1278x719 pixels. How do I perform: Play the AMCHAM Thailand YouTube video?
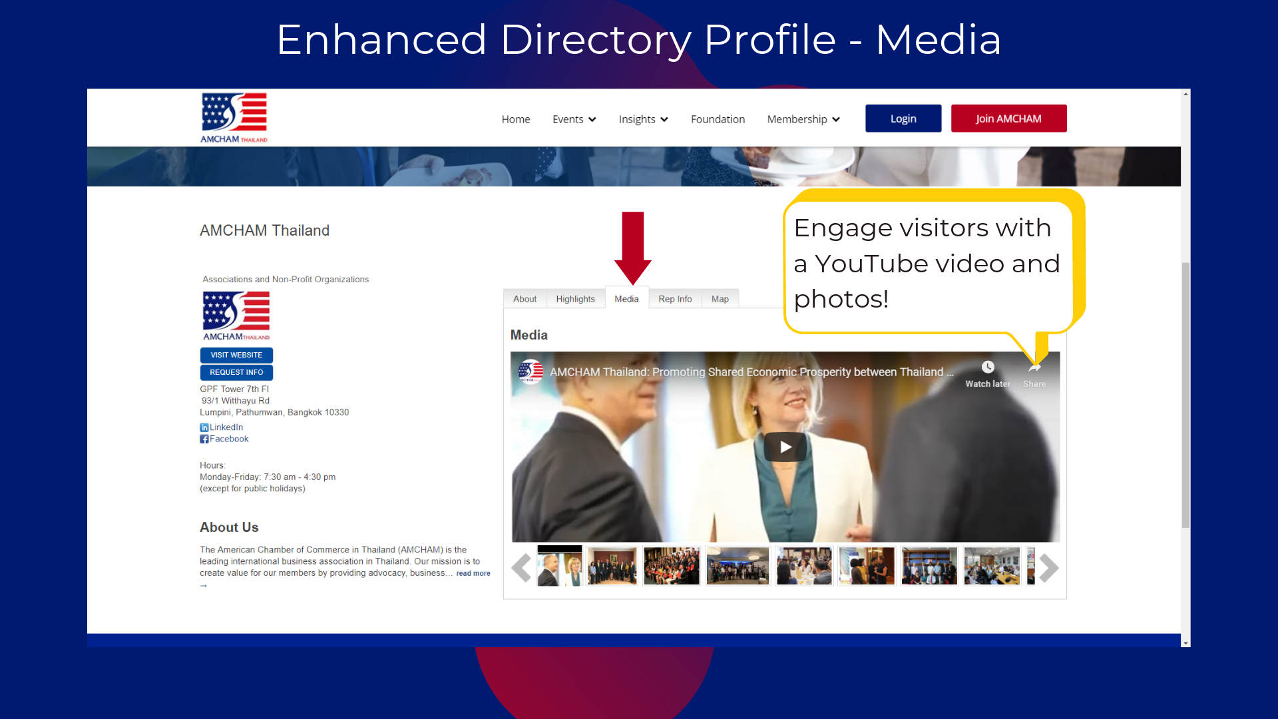pyautogui.click(x=785, y=447)
